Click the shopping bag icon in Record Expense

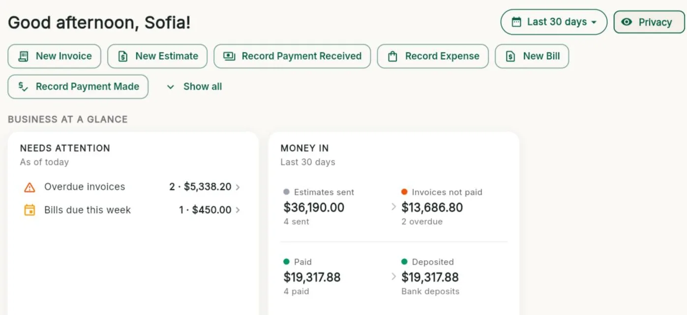click(x=392, y=56)
